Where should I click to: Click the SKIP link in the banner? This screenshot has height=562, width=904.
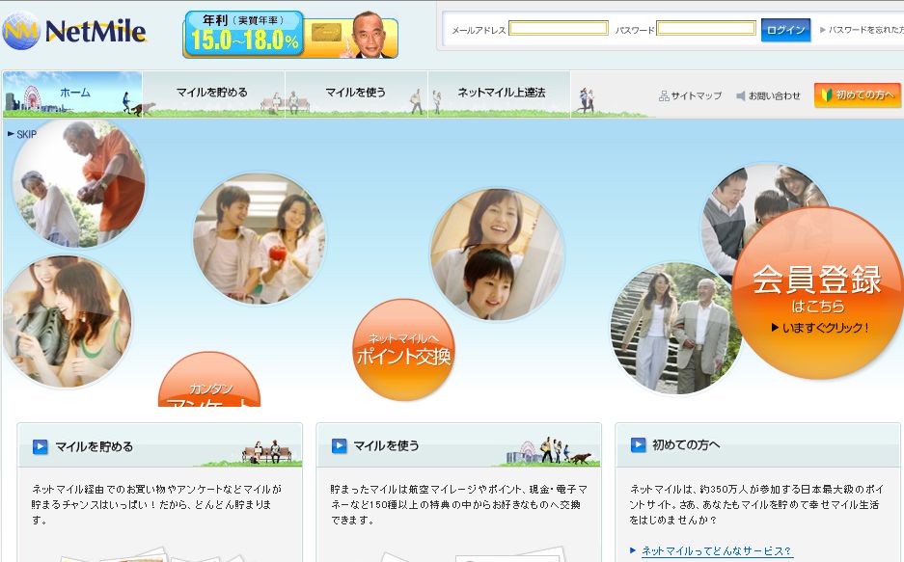click(x=22, y=134)
